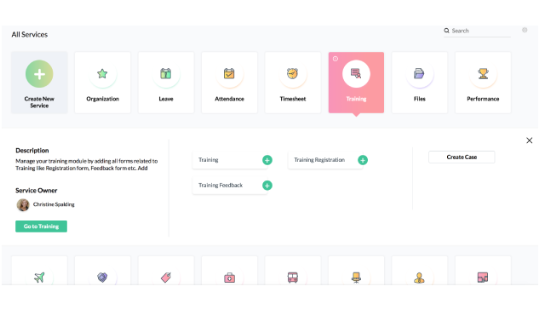Open the Organization service star icon
The width and height of the screenshot is (545, 315).
pos(102,73)
